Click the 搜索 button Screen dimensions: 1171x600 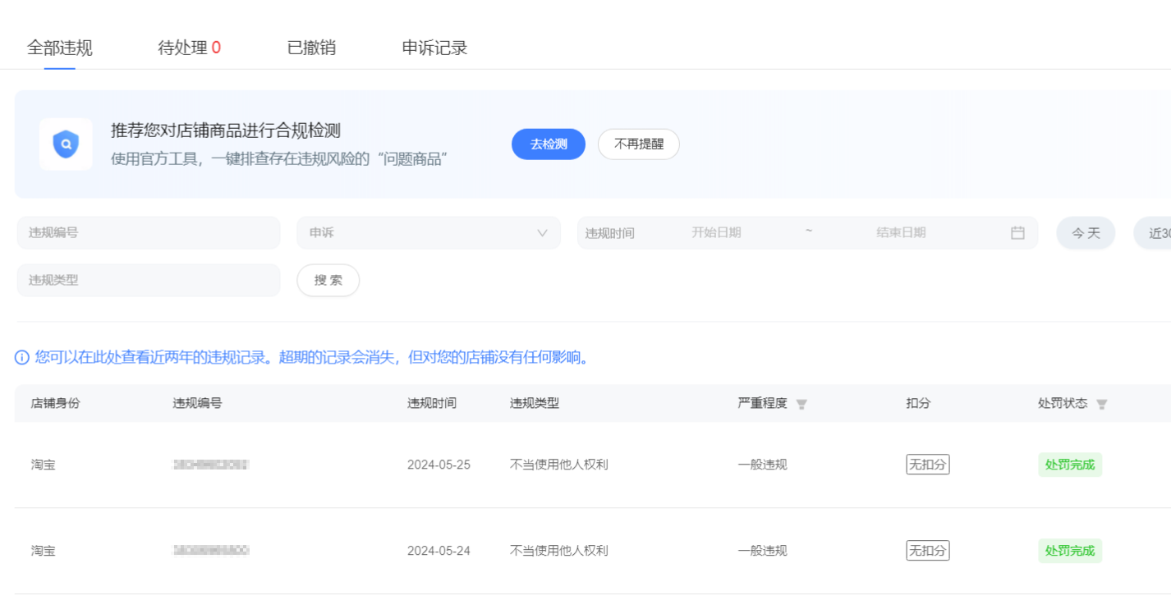pyautogui.click(x=328, y=281)
